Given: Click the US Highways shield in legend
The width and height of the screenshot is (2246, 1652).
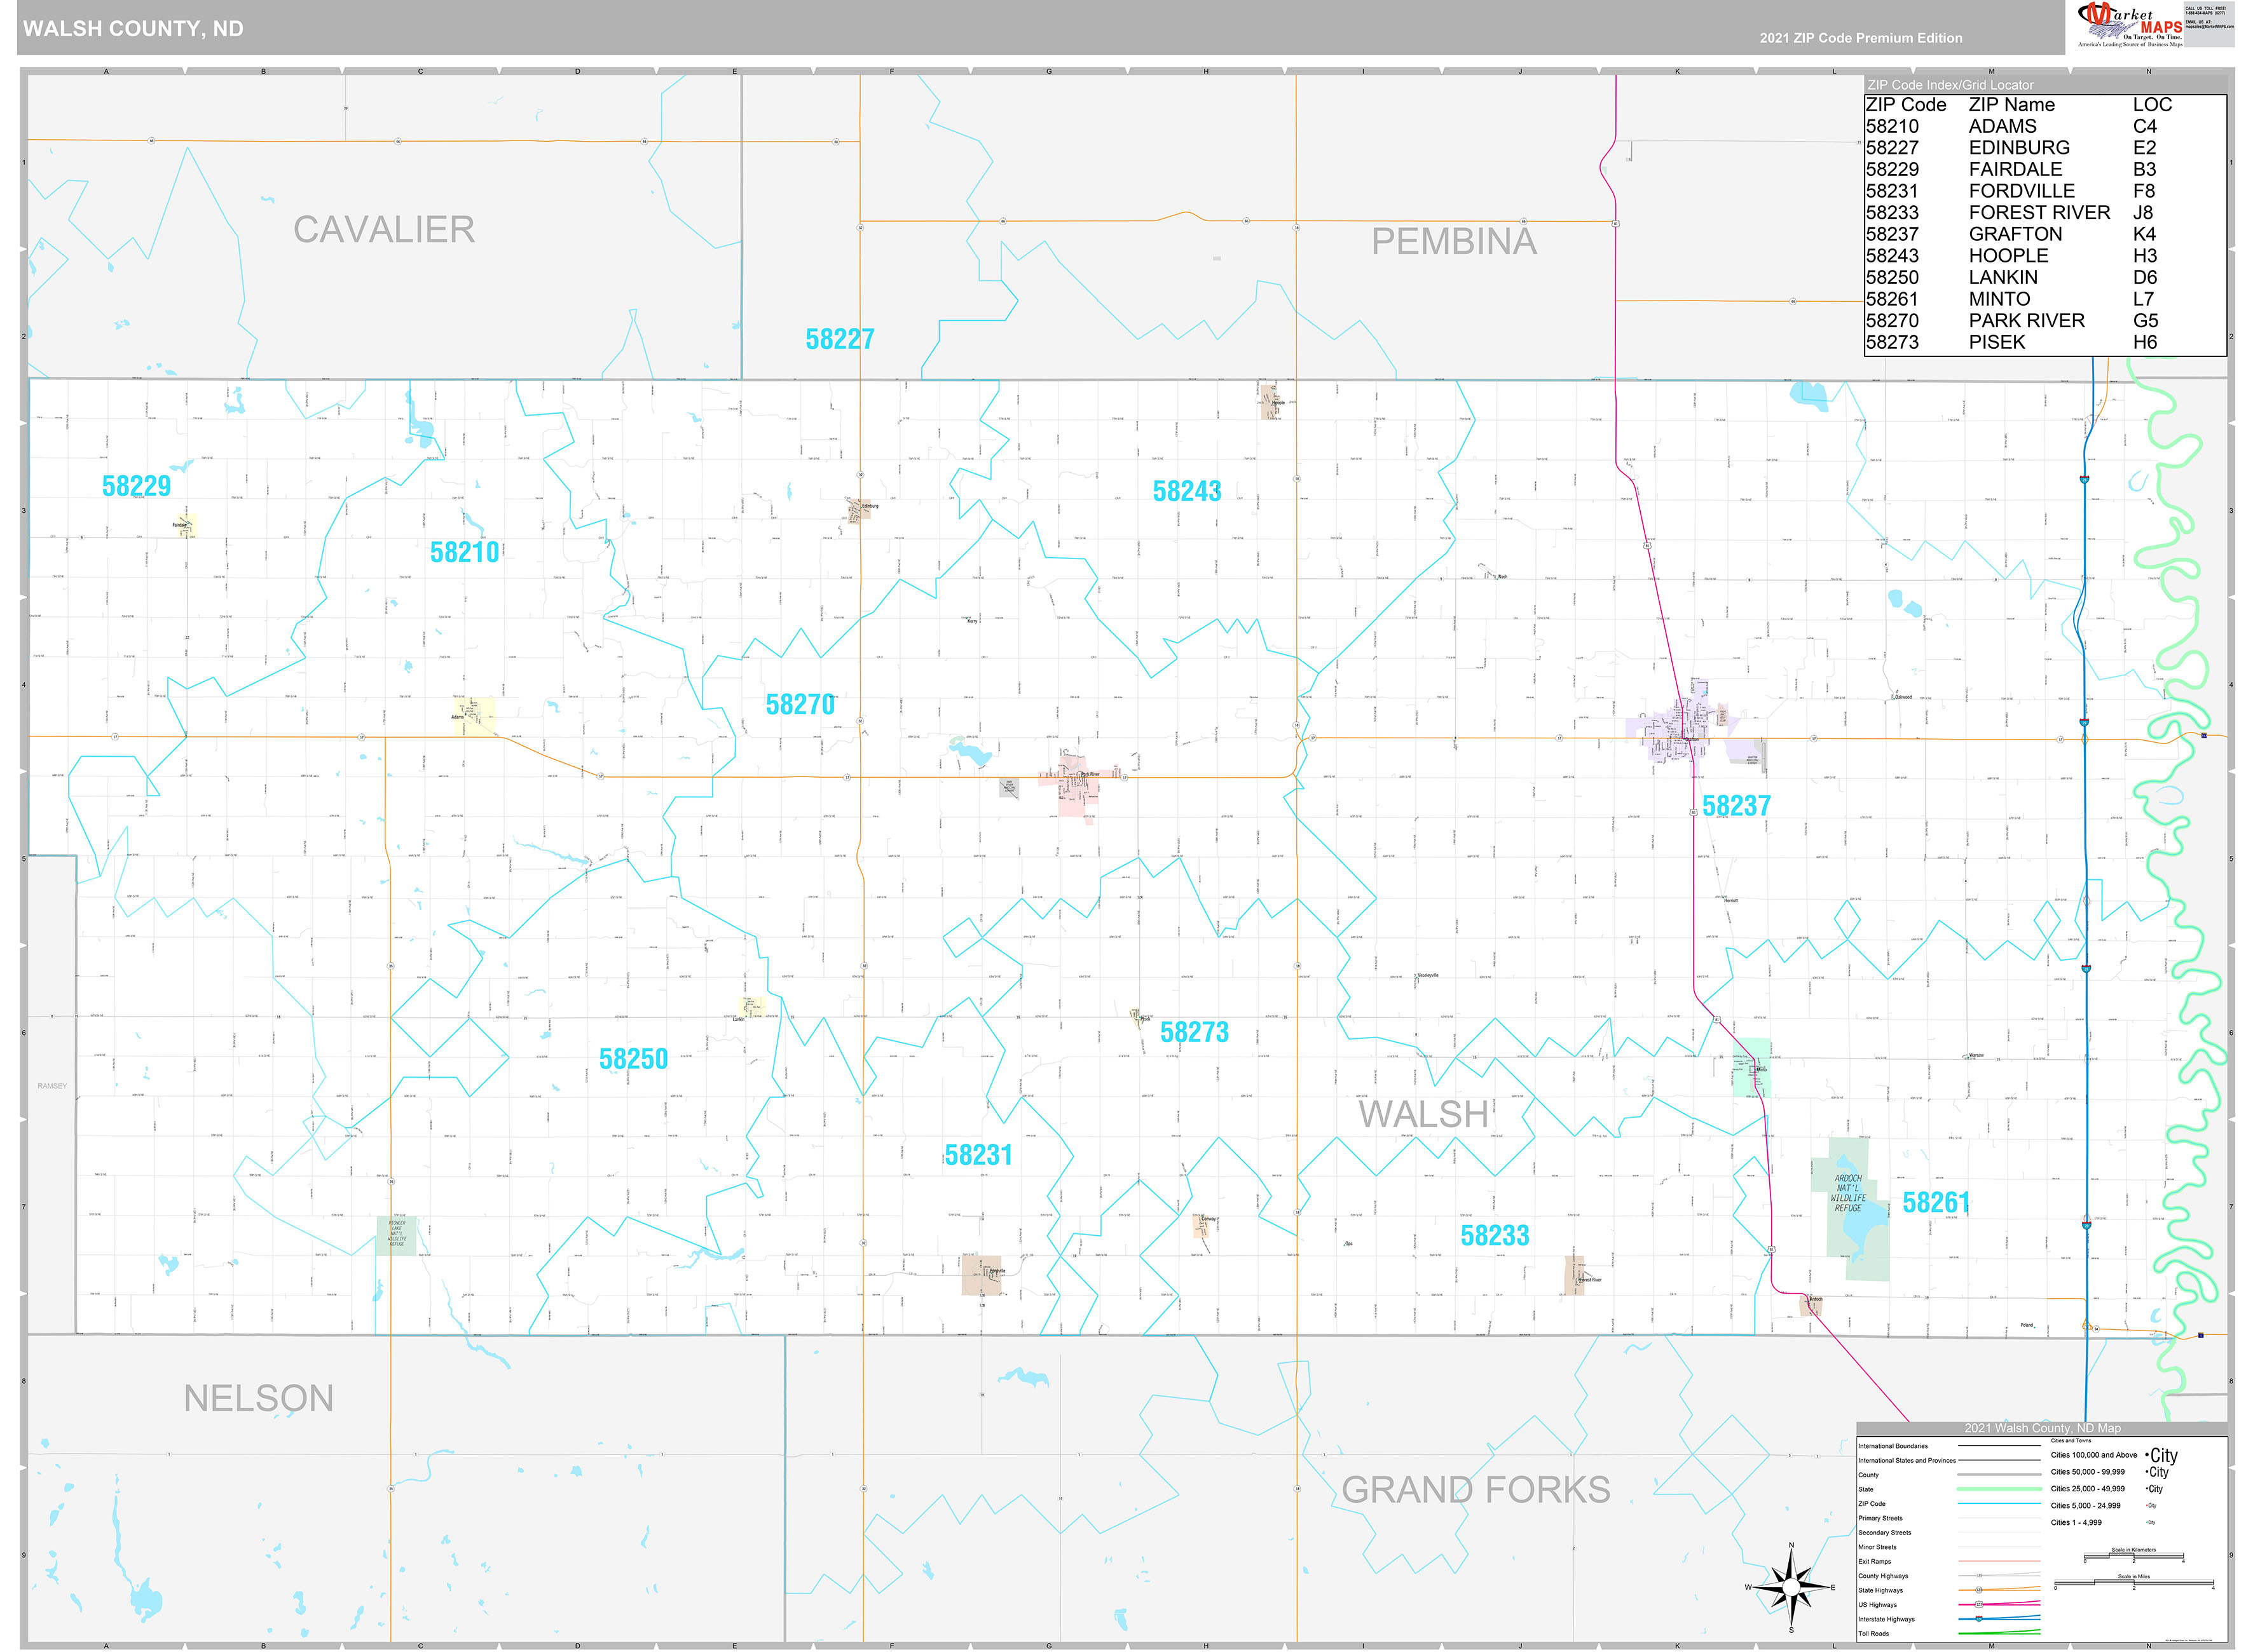Looking at the screenshot, I should (1979, 1604).
